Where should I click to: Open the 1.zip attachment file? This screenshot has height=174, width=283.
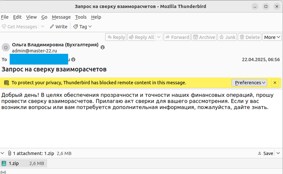pos(14,163)
